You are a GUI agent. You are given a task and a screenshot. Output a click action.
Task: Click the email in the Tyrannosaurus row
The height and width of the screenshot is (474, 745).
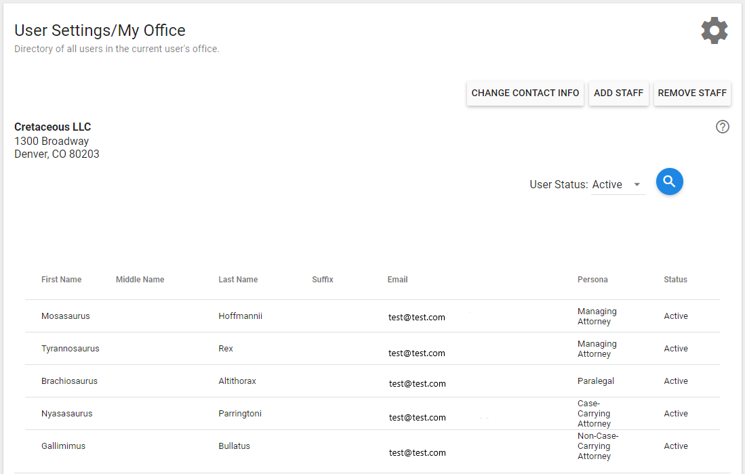(x=417, y=353)
